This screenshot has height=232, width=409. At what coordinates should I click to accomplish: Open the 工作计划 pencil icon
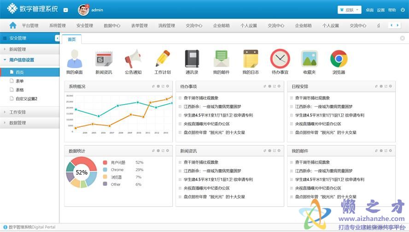click(163, 59)
